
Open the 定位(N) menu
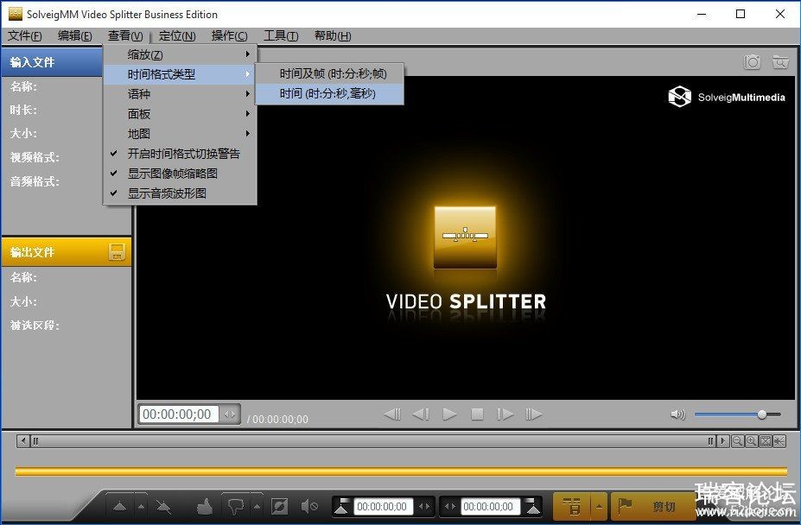(177, 35)
